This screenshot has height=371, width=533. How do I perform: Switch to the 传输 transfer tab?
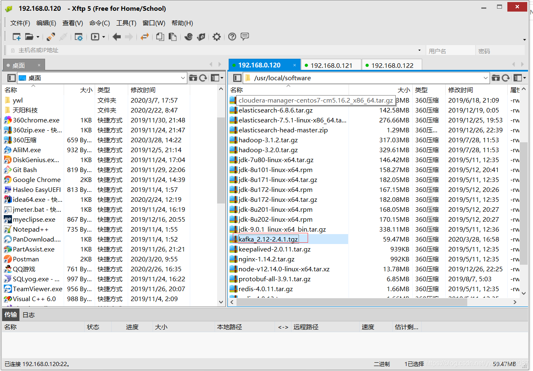[10, 315]
